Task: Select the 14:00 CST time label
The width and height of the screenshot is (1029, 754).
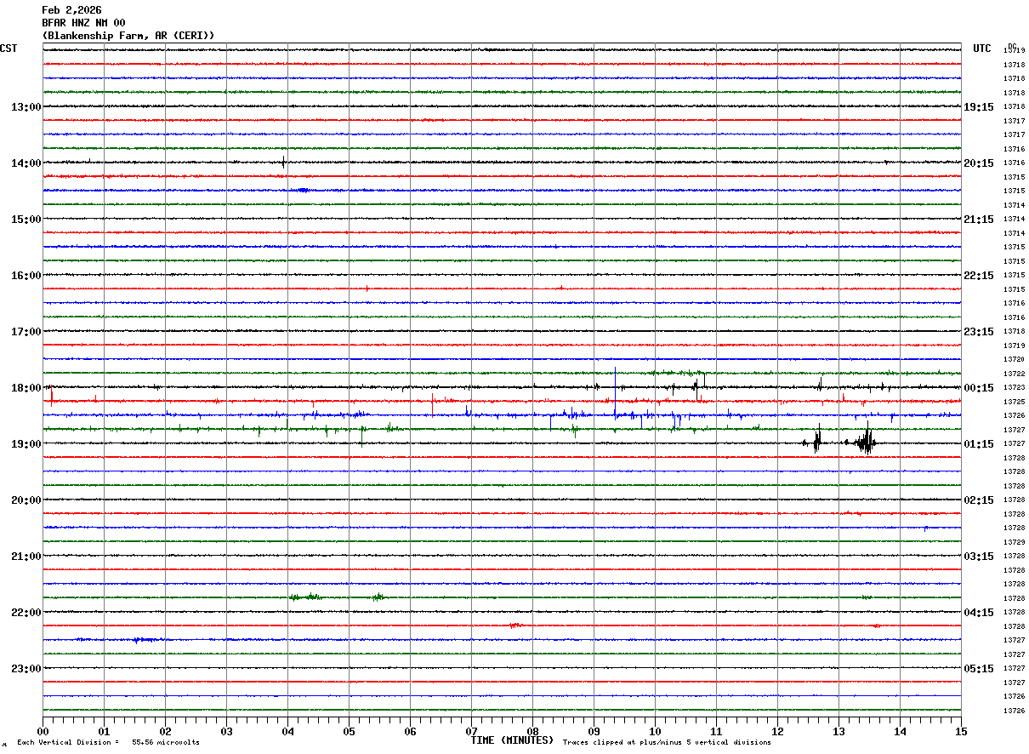Action: coord(26,163)
